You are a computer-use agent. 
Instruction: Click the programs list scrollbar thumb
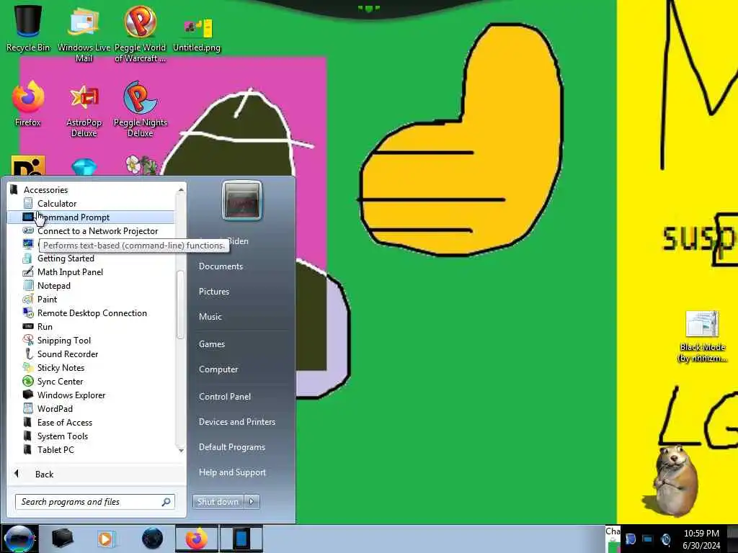180,305
